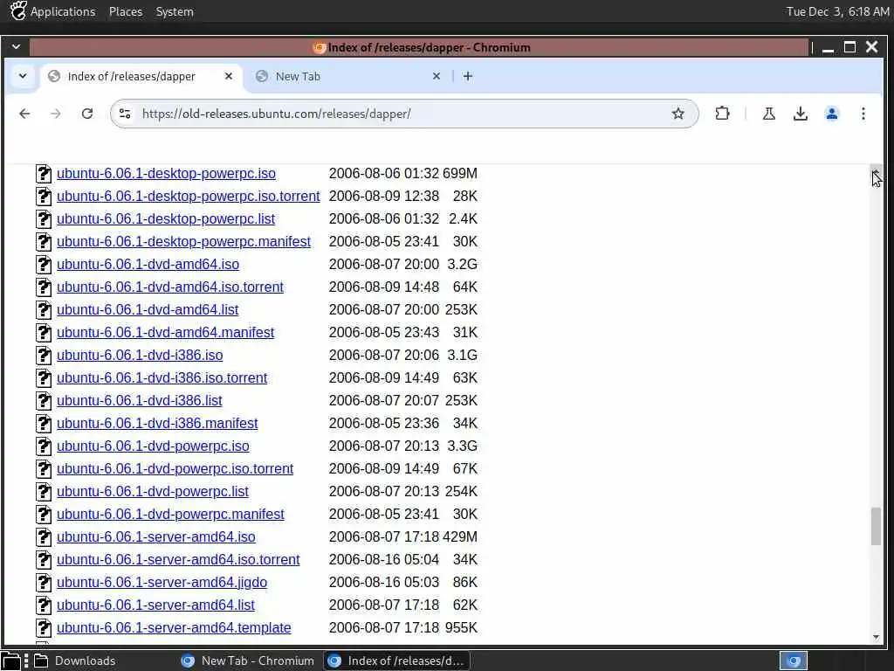Screen dimensions: 894x671
Task: Expand the tab search dropdown
Action: pyautogui.click(x=22, y=76)
